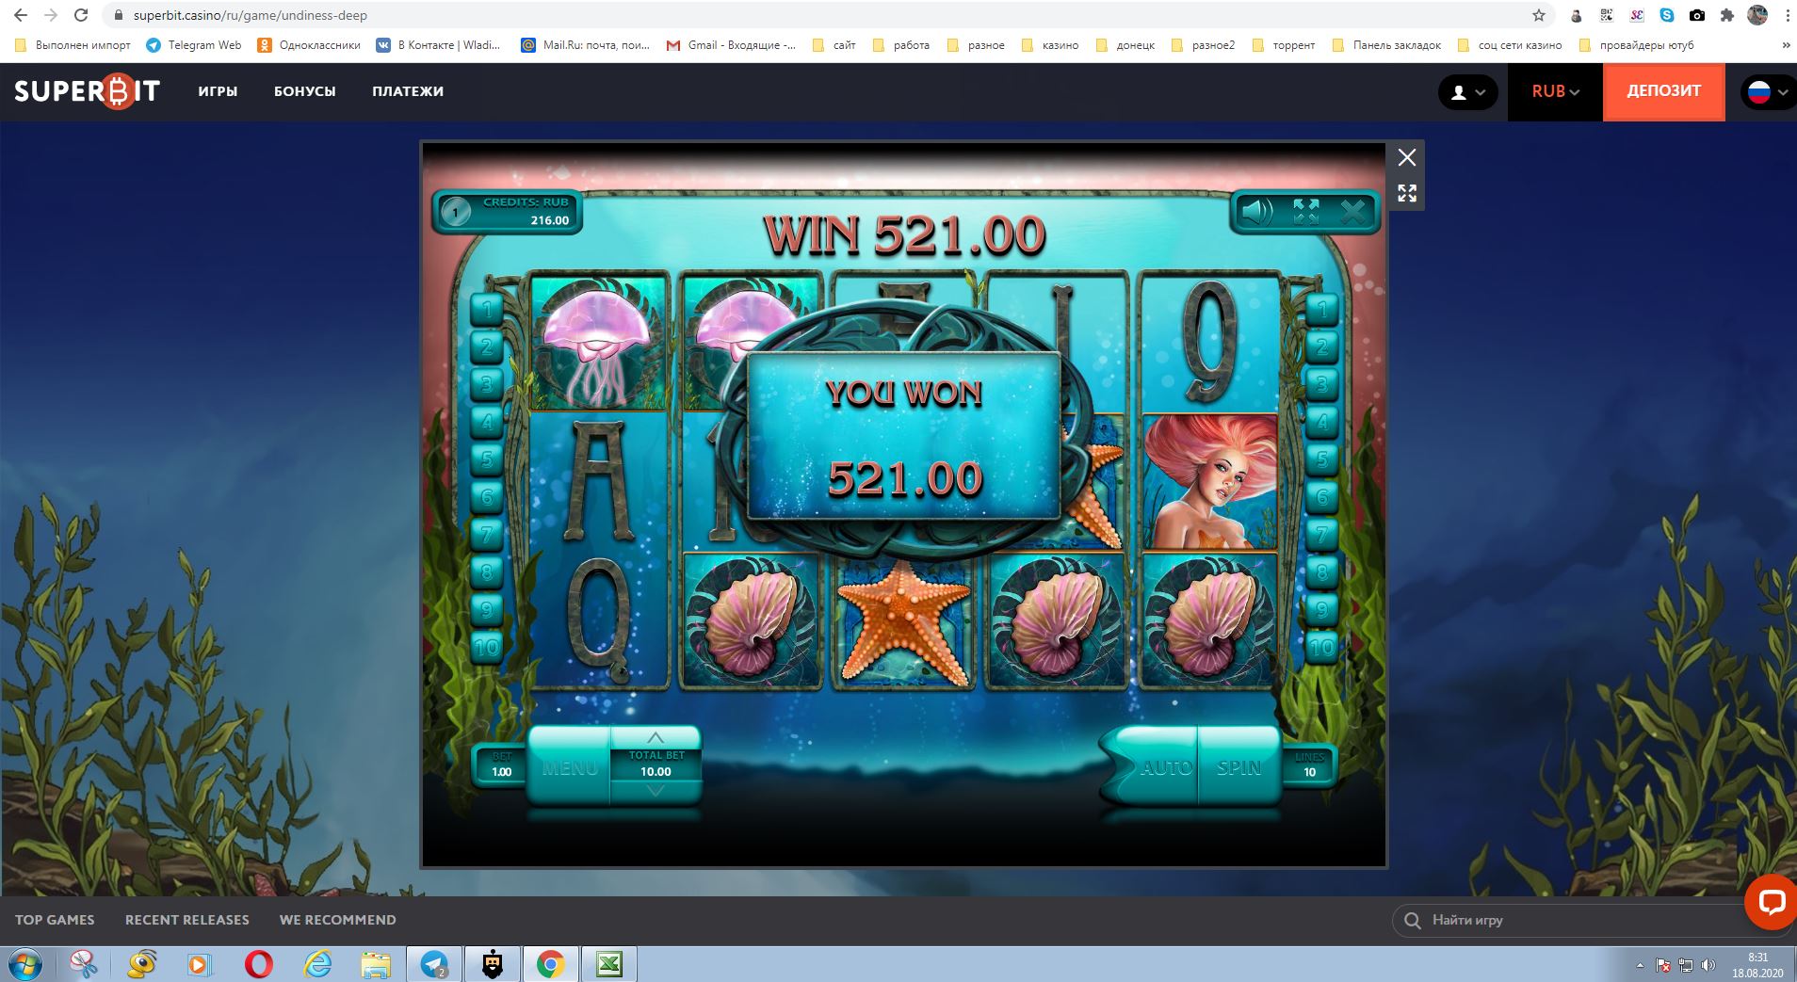This screenshot has width=1797, height=982.
Task: Click the mermaid symbol on reel five
Action: coord(1208,480)
